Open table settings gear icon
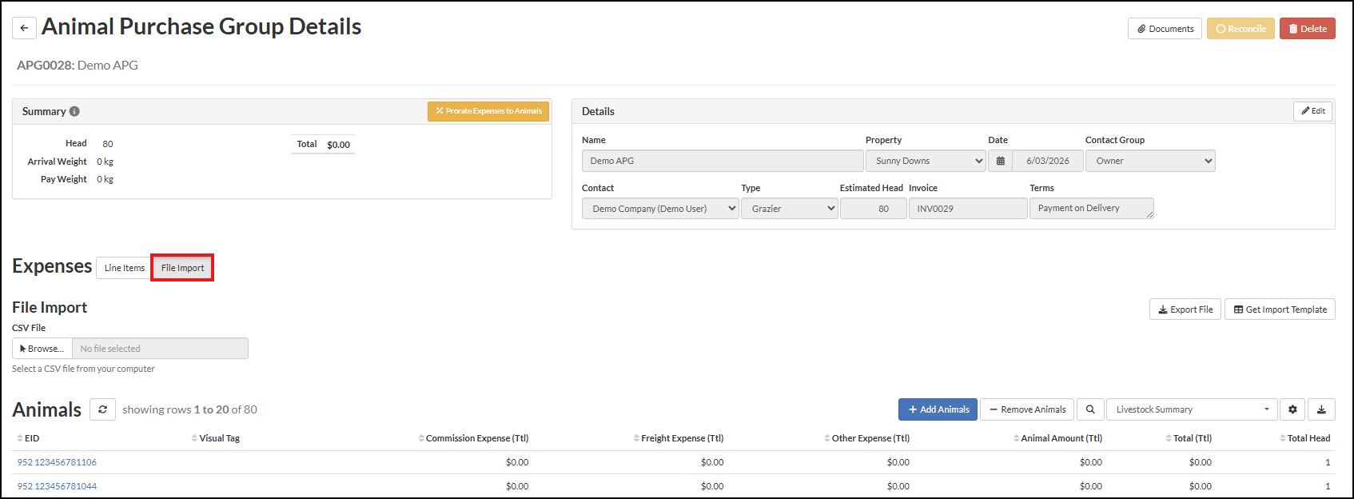 [1292, 409]
